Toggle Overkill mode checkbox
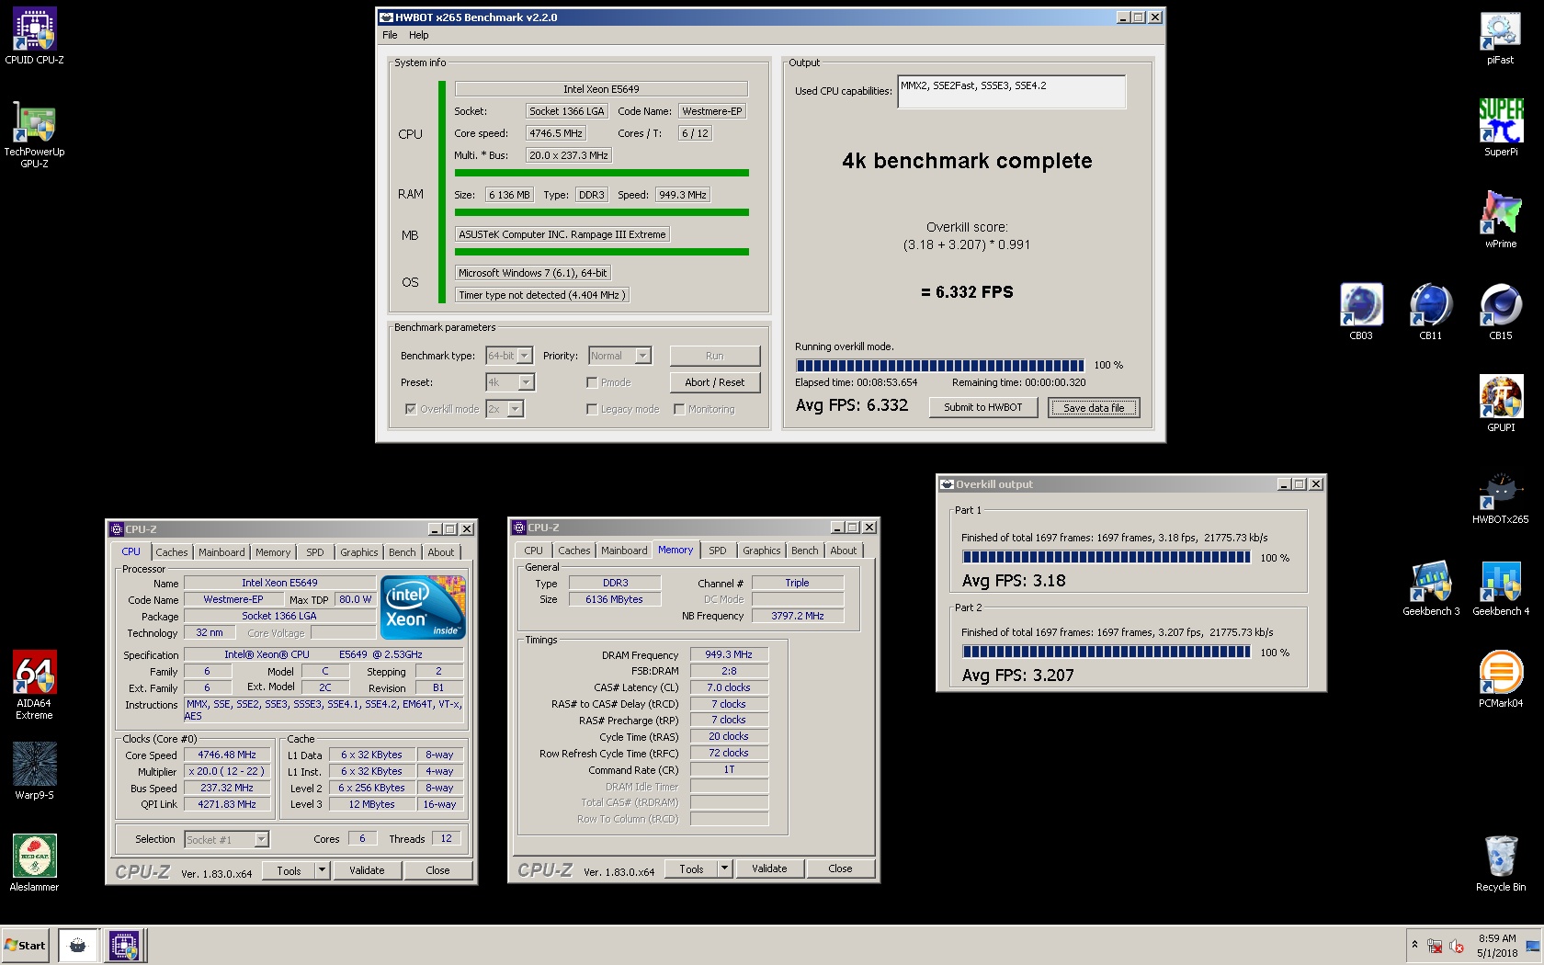The width and height of the screenshot is (1544, 965). [x=410, y=409]
